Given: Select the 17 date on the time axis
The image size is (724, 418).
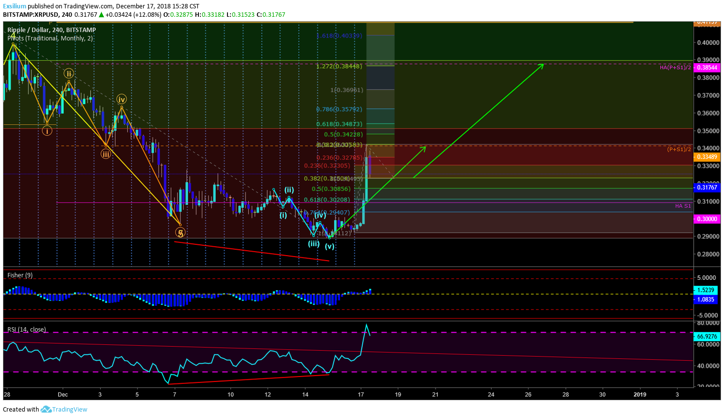Looking at the screenshot, I should pos(361,394).
